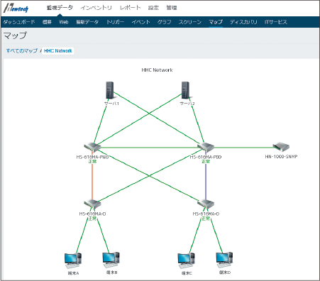The width and height of the screenshot is (320, 281).
Task: Click the サーバ2 server icon
Action: 185,90
